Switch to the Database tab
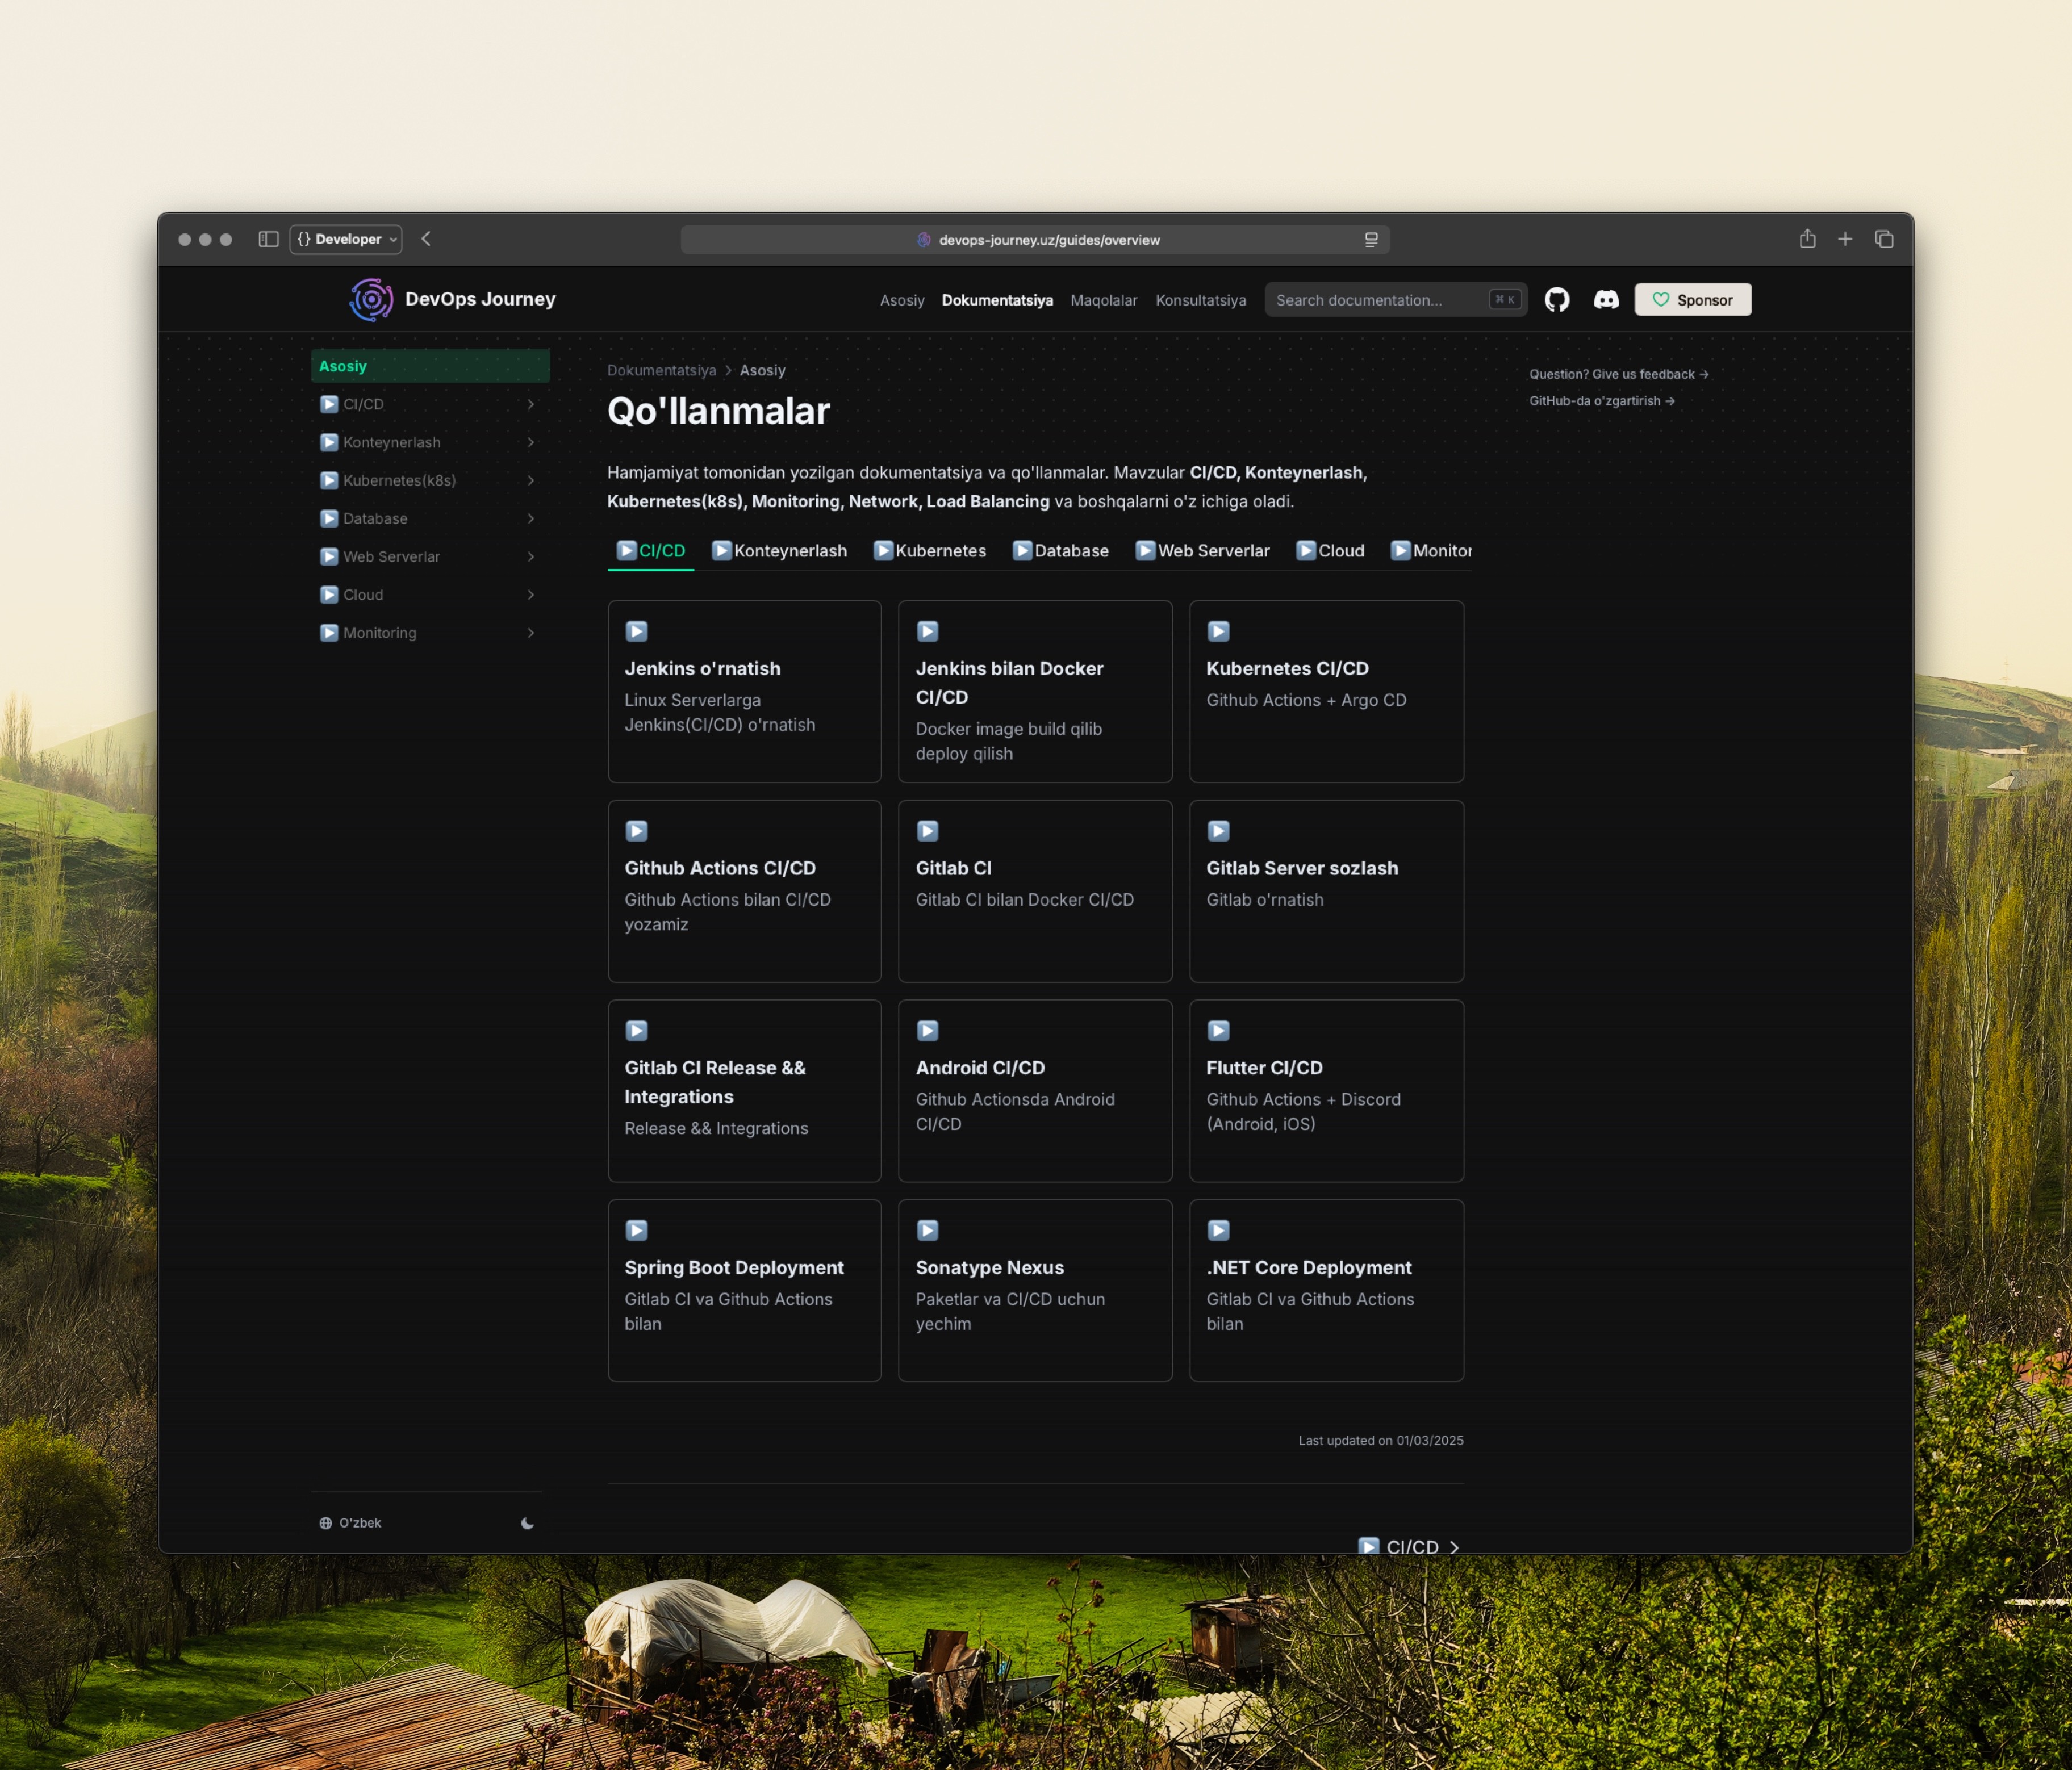The image size is (2072, 1770). pyautogui.click(x=1060, y=551)
